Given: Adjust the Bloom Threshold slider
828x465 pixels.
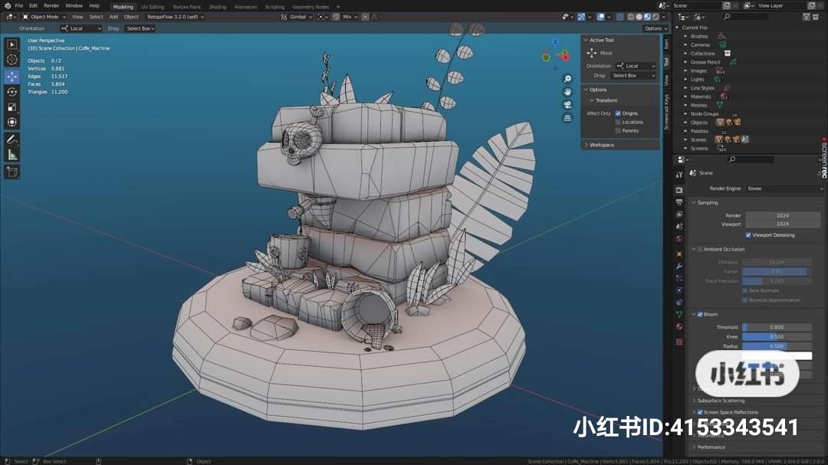Looking at the screenshot, I should point(777,327).
